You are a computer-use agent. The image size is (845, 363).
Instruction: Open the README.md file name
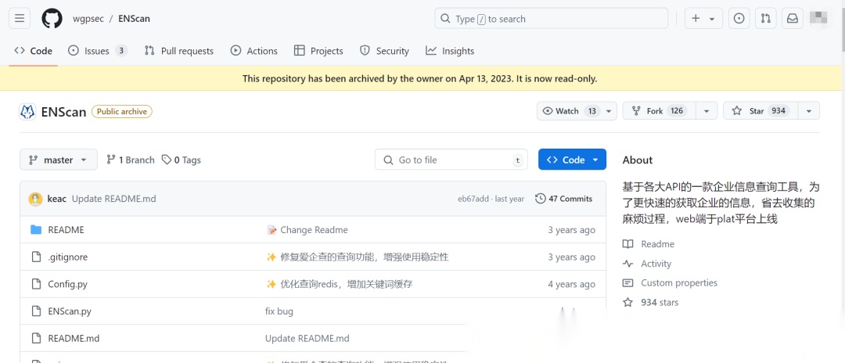[74, 338]
